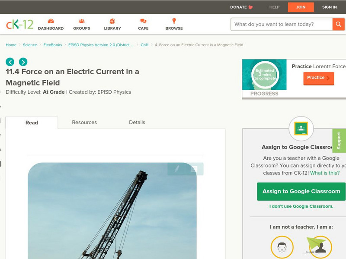Screen dimensions: 346x259
Task: Click the PROGRESS label
Action: [264, 94]
